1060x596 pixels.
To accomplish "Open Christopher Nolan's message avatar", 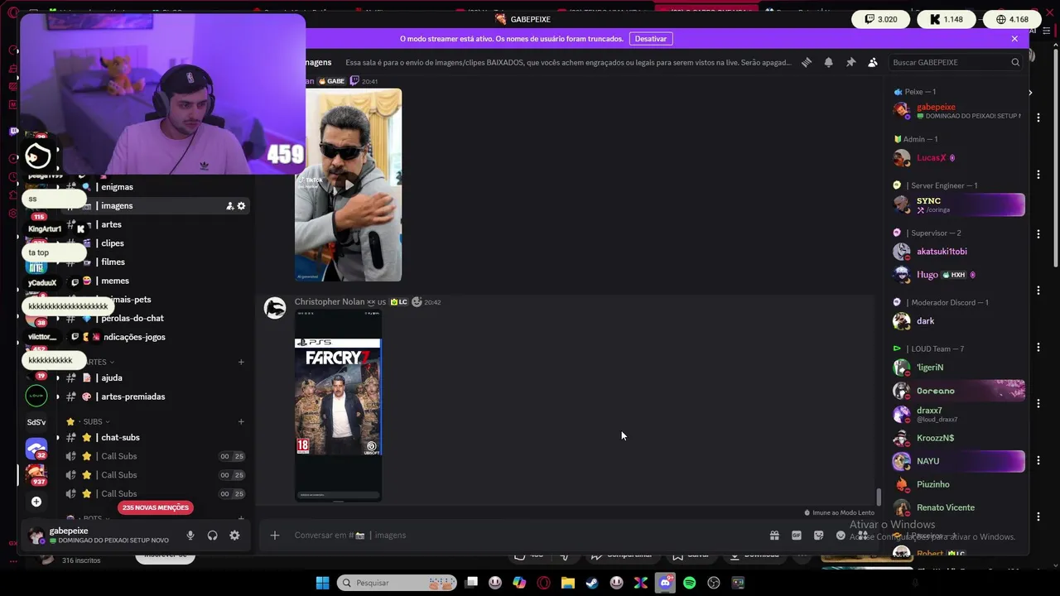I will tap(275, 309).
